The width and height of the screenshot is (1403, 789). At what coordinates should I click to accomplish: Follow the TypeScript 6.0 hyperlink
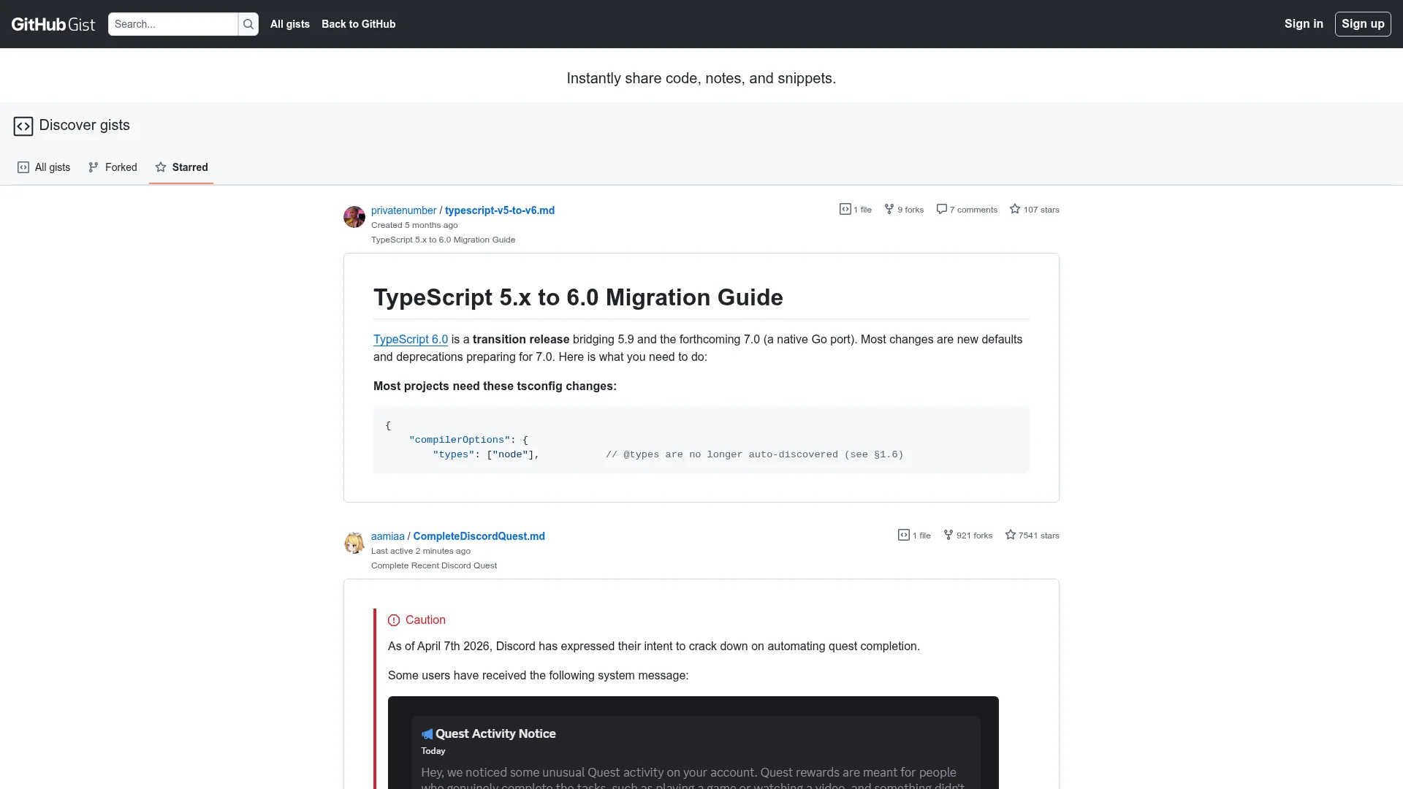pyautogui.click(x=411, y=339)
